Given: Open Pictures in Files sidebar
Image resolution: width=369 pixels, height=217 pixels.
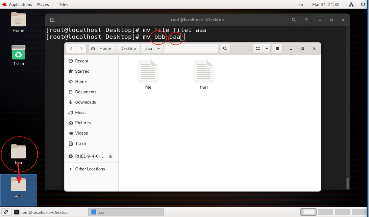Looking at the screenshot, I should pos(91,123).
